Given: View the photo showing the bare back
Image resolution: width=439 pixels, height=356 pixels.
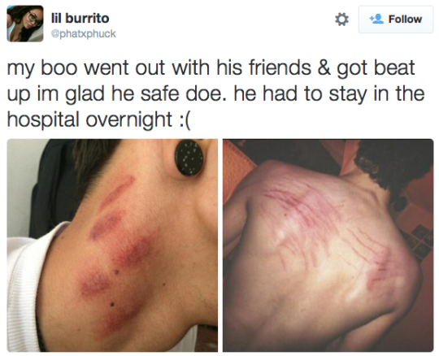Looking at the screenshot, I should [328, 245].
